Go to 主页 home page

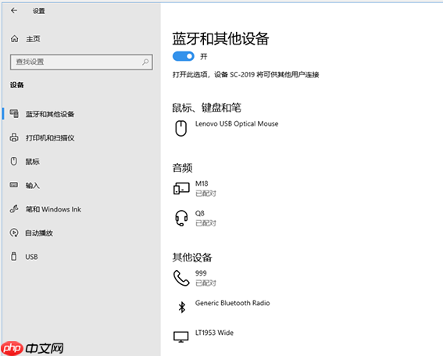pyautogui.click(x=33, y=39)
